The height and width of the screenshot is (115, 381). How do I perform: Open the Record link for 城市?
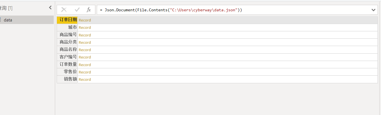point(85,27)
